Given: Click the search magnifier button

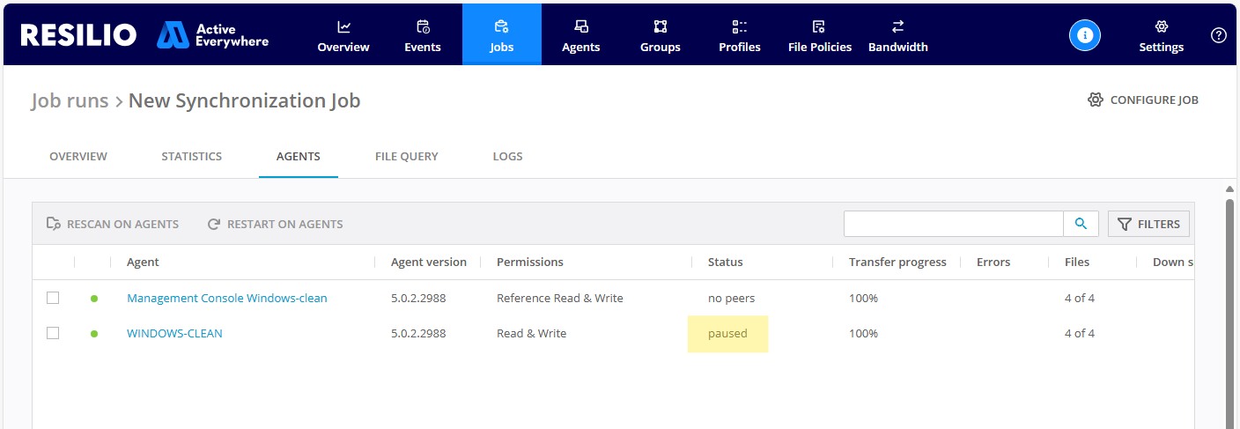Looking at the screenshot, I should (1081, 224).
